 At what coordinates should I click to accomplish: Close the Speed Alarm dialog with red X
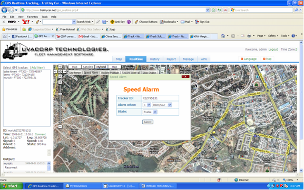[185, 77]
